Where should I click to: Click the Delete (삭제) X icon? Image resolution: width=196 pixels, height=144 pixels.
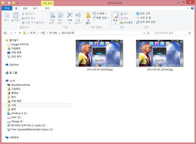pos(70,16)
